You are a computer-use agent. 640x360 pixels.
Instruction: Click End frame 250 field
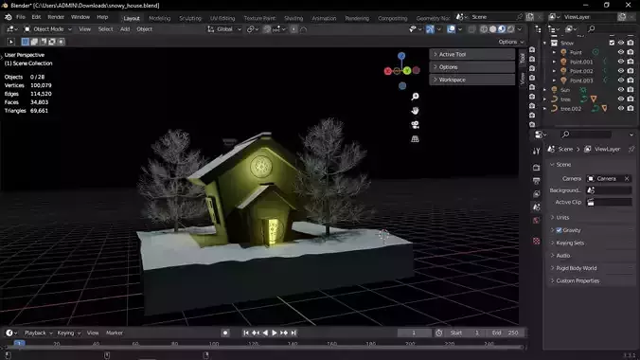coord(506,333)
